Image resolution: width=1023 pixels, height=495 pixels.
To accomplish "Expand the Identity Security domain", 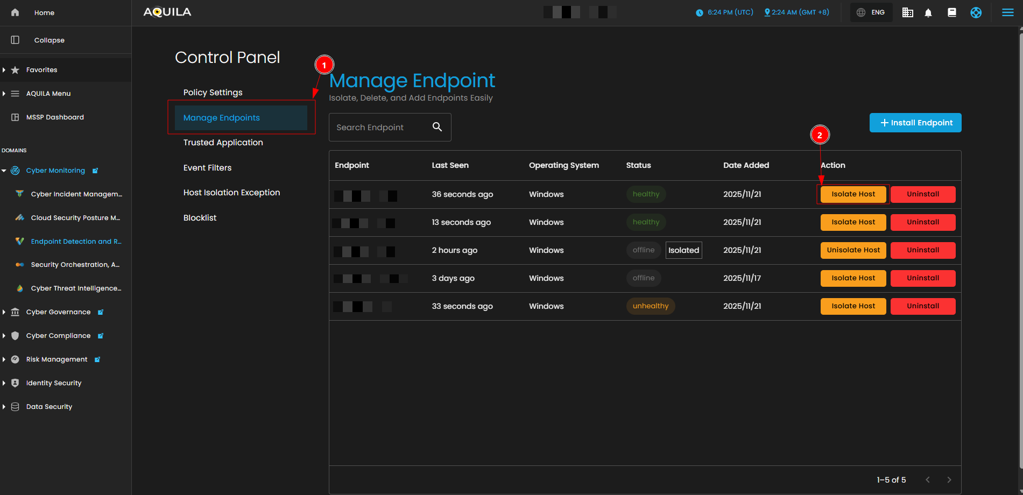I will click(x=4, y=383).
